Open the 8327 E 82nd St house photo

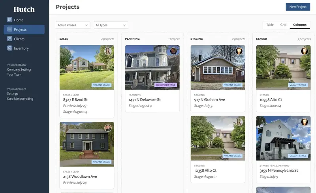pyautogui.click(x=87, y=67)
